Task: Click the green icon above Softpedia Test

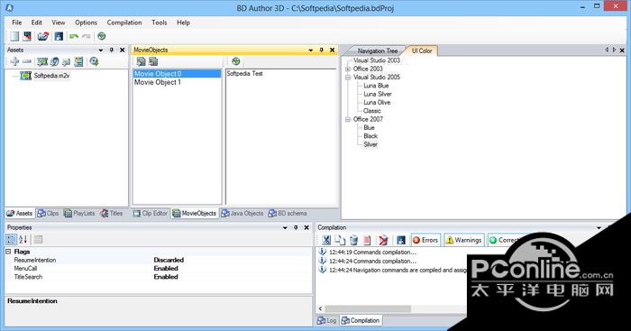Action: pyautogui.click(x=236, y=61)
